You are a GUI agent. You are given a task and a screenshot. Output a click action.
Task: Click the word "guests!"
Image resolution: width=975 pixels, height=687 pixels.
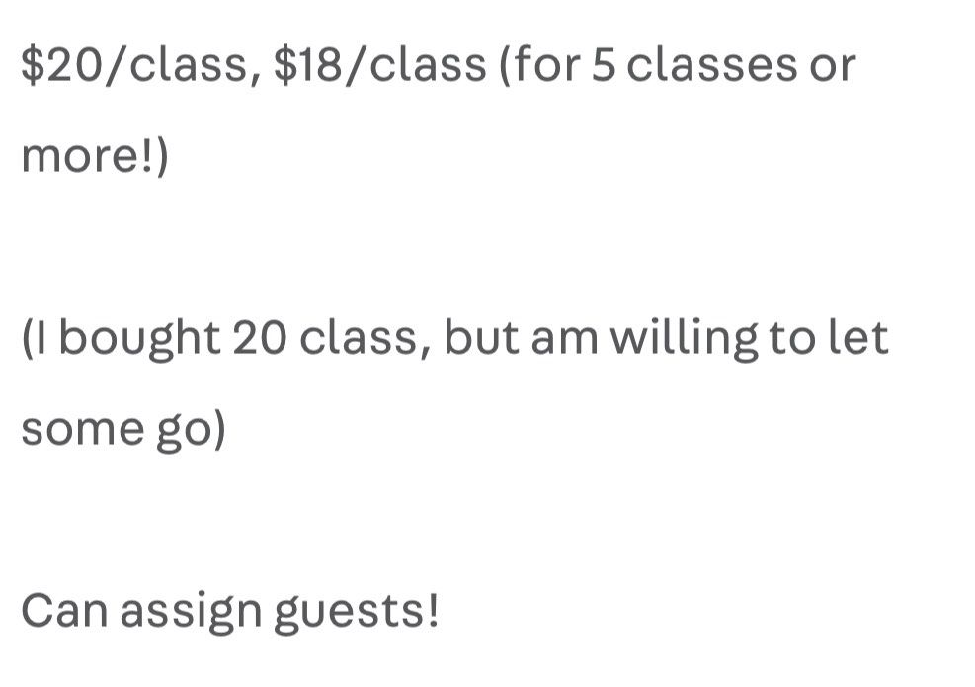click(x=355, y=613)
